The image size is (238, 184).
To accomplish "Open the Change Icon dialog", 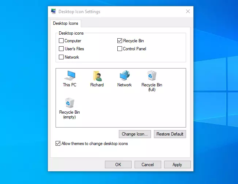I will [135, 134].
